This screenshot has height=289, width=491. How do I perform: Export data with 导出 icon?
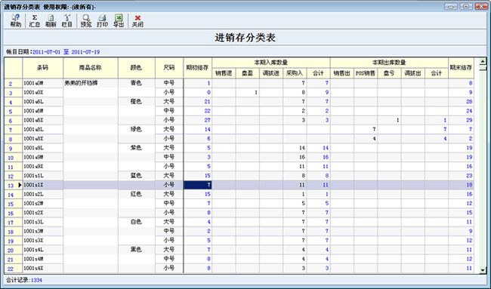click(x=119, y=20)
